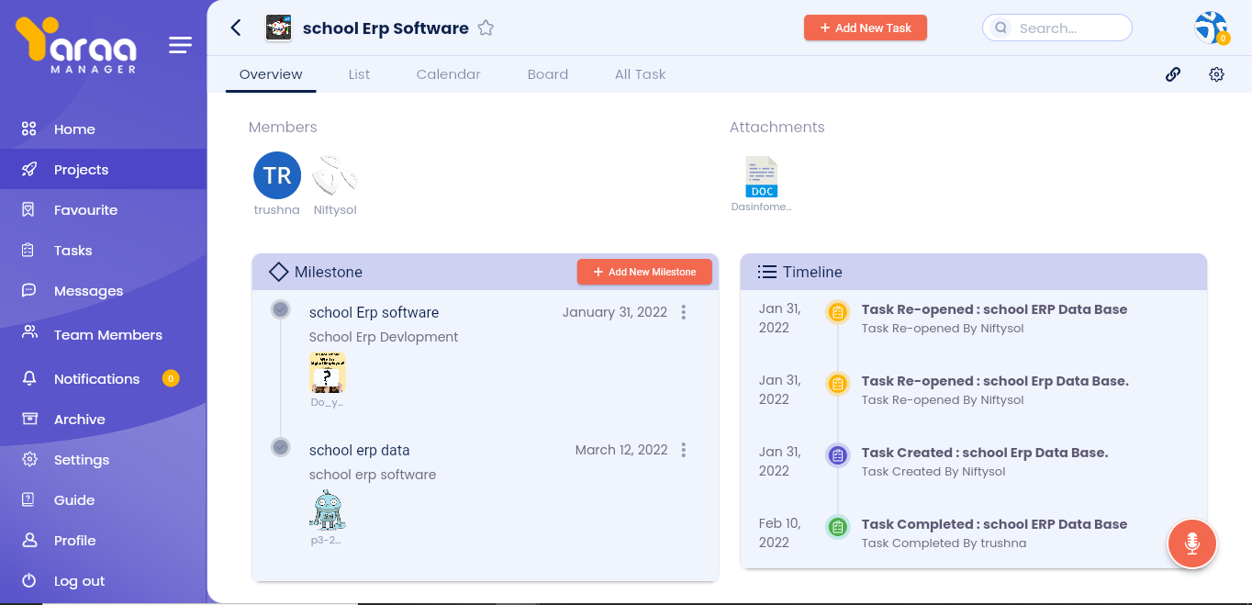Screen dimensions: 1252x605
Task: Toggle completion circle for school Erp software milestone
Action: pos(281,309)
